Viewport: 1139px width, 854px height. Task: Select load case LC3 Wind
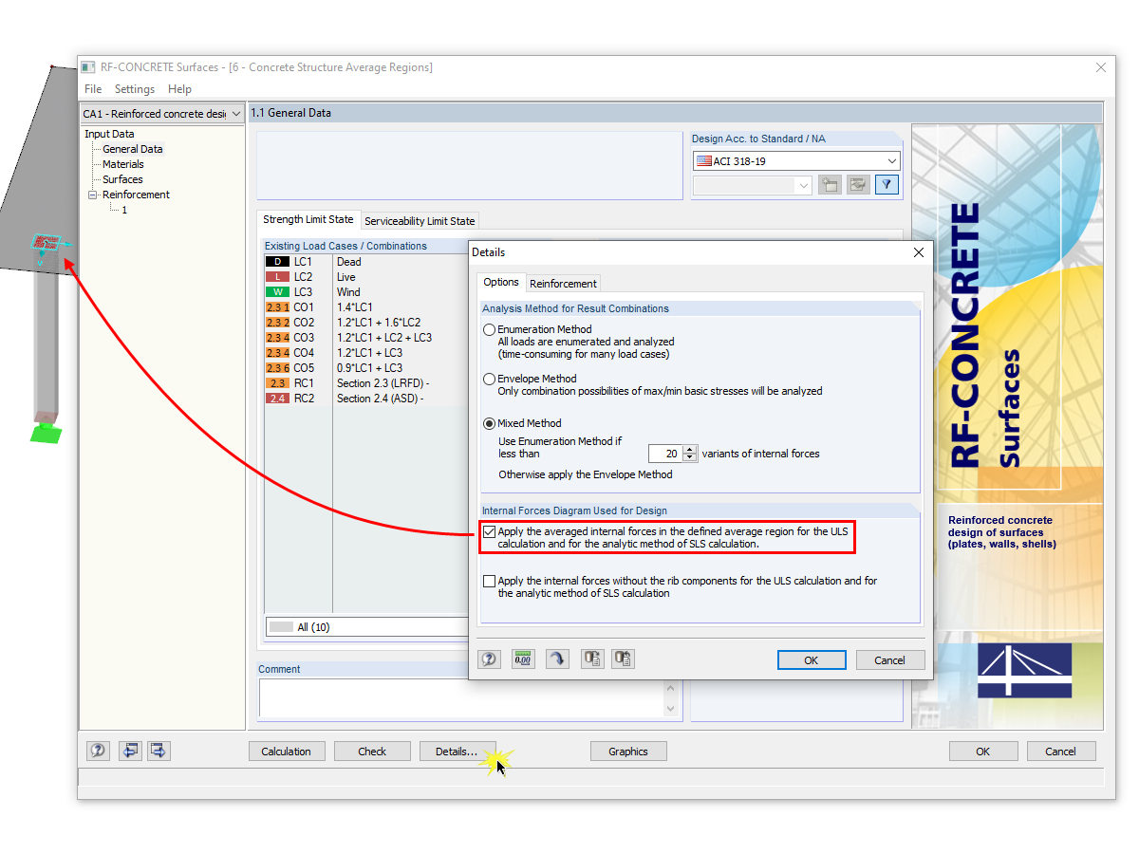click(x=366, y=292)
